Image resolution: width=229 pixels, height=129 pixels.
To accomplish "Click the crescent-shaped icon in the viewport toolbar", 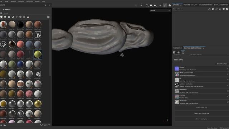I will coord(160,5).
